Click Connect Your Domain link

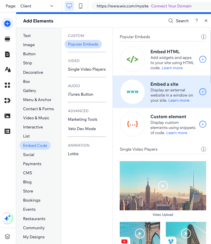click(x=171, y=6)
